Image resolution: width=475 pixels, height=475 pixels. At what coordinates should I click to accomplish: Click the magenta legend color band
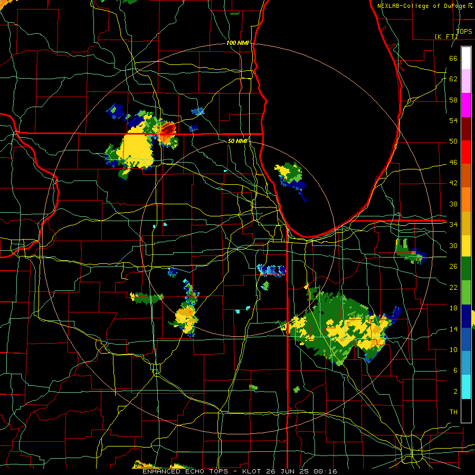click(x=466, y=105)
